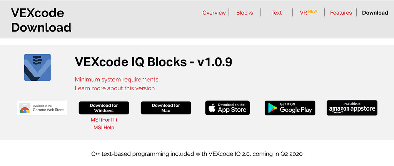Open the MSI (For IT) link

pos(104,120)
